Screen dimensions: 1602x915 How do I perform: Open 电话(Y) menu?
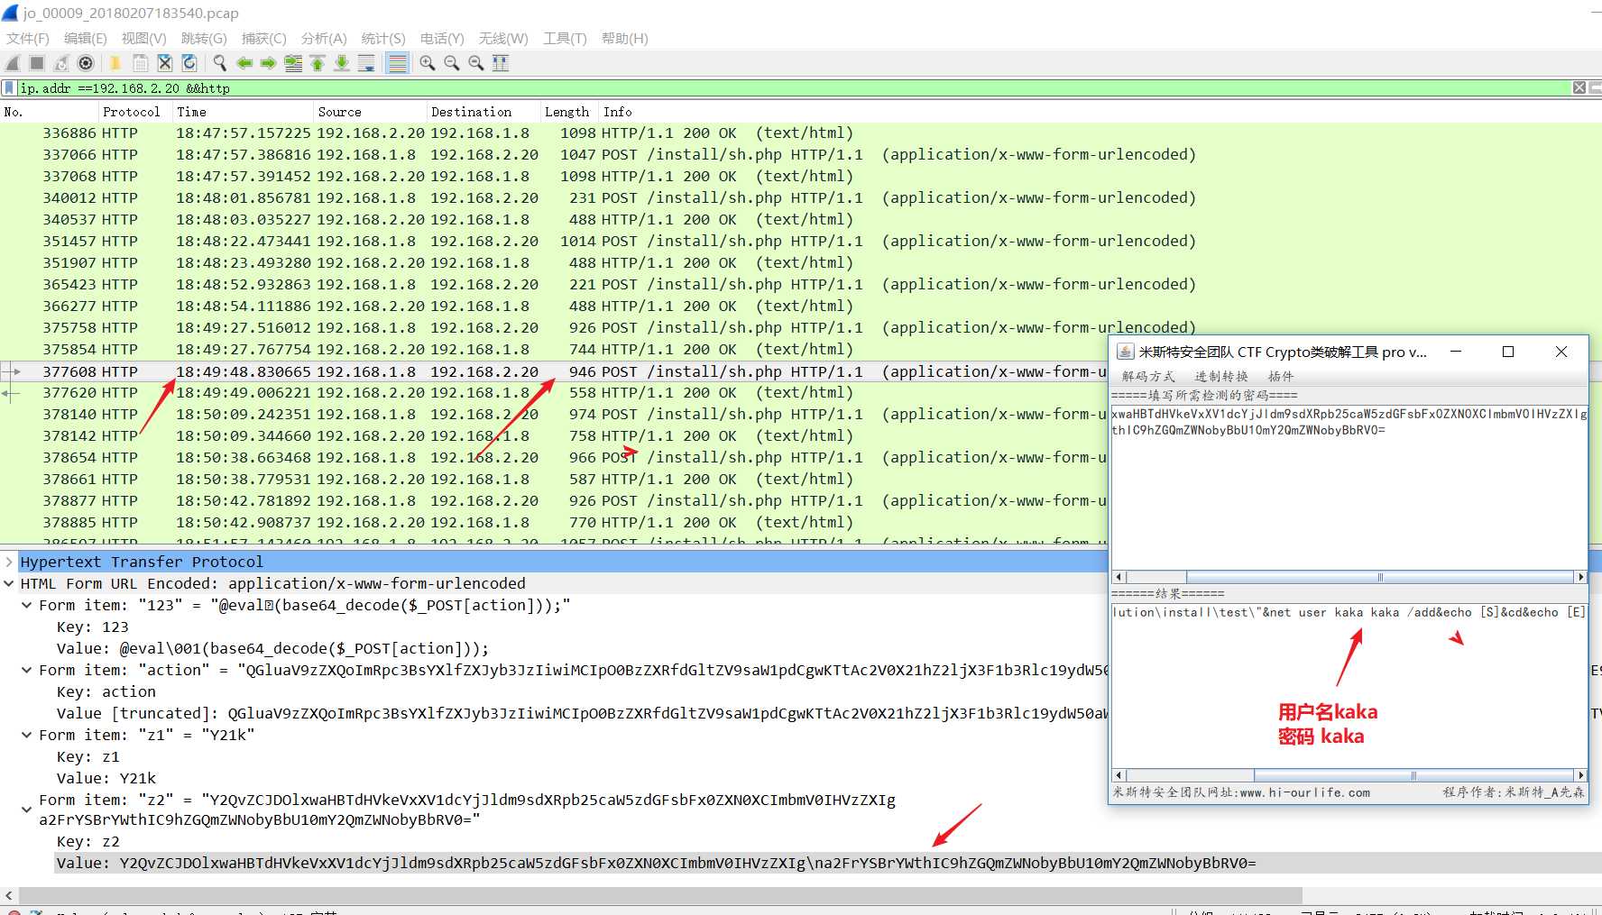coord(442,39)
